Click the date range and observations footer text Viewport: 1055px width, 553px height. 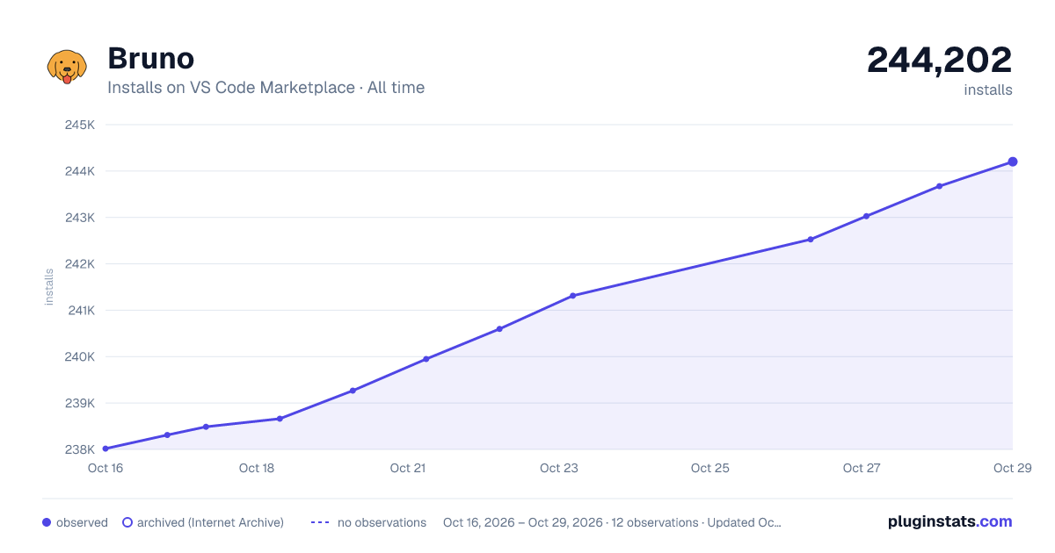point(612,522)
